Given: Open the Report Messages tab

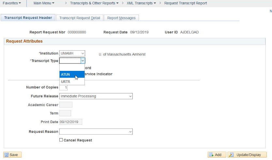Looking at the screenshot, I should (121, 18).
